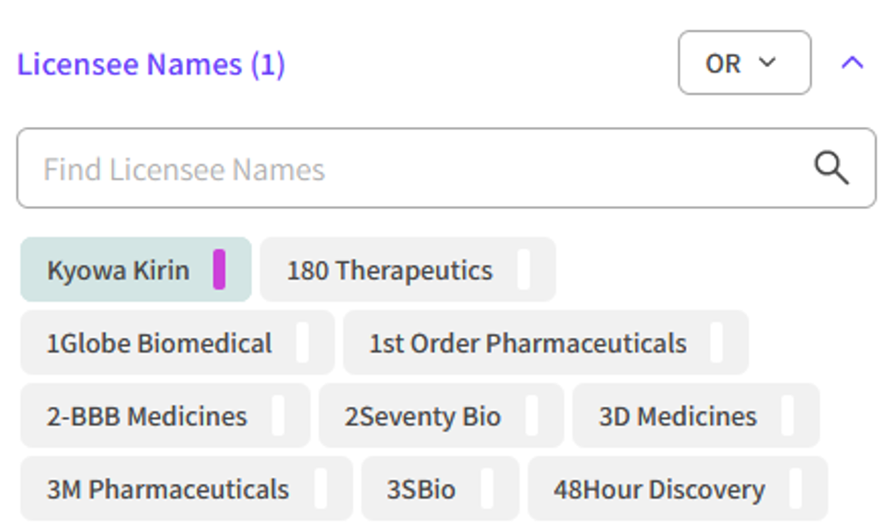The height and width of the screenshot is (531, 895).
Task: Click the selection bar on 1Globe Biomedical chip
Action: pyautogui.click(x=304, y=342)
